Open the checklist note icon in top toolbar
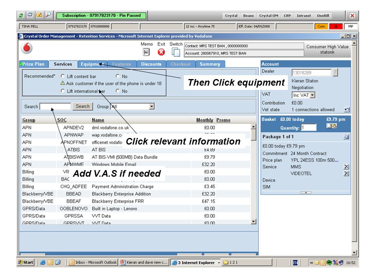373x279 pixels. 39,15
